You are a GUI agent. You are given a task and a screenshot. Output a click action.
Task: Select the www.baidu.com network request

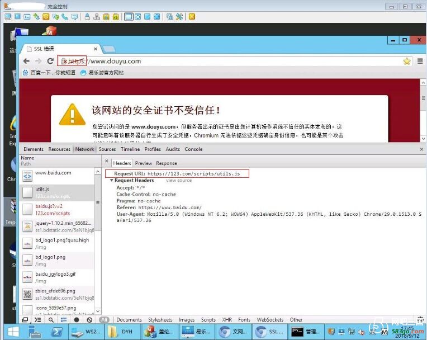[57, 176]
